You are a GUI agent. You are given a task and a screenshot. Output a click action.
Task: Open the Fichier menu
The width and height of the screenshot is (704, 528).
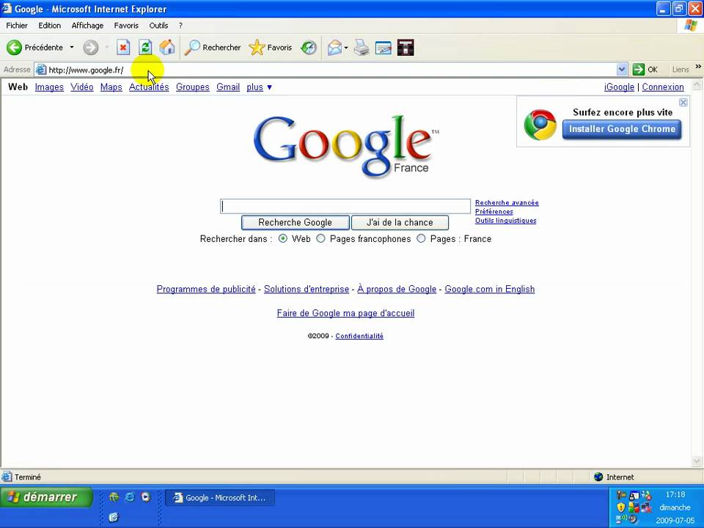tap(17, 26)
